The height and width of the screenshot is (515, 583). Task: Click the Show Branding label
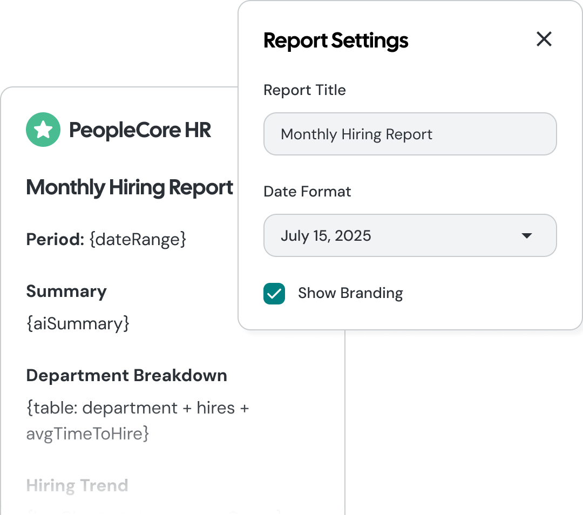click(350, 293)
